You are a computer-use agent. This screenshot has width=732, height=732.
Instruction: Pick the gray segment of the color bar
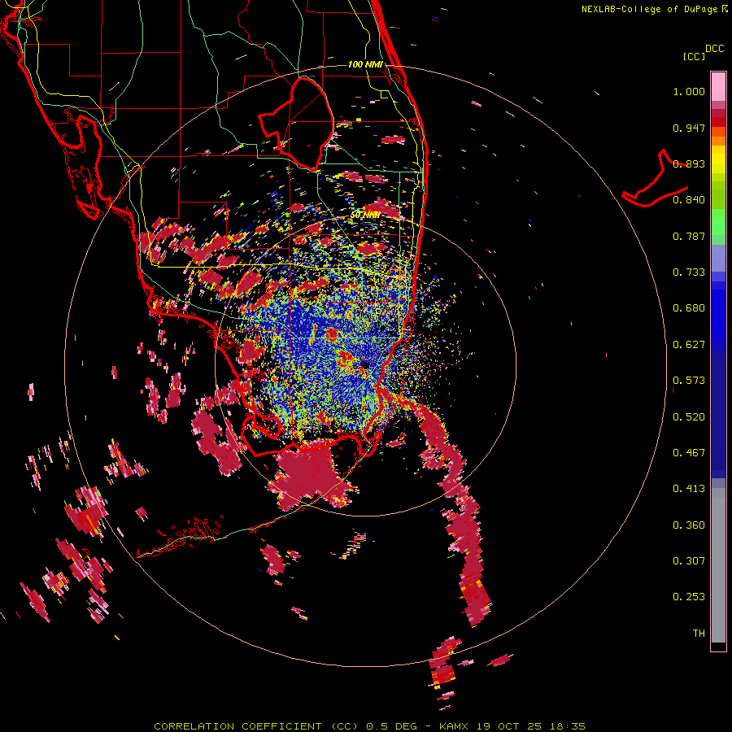coord(718,565)
